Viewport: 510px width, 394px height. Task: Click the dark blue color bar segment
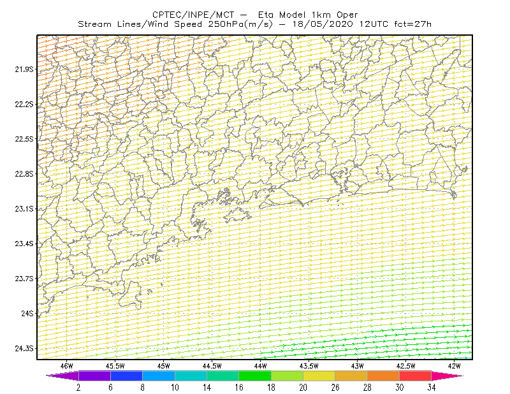click(x=126, y=376)
